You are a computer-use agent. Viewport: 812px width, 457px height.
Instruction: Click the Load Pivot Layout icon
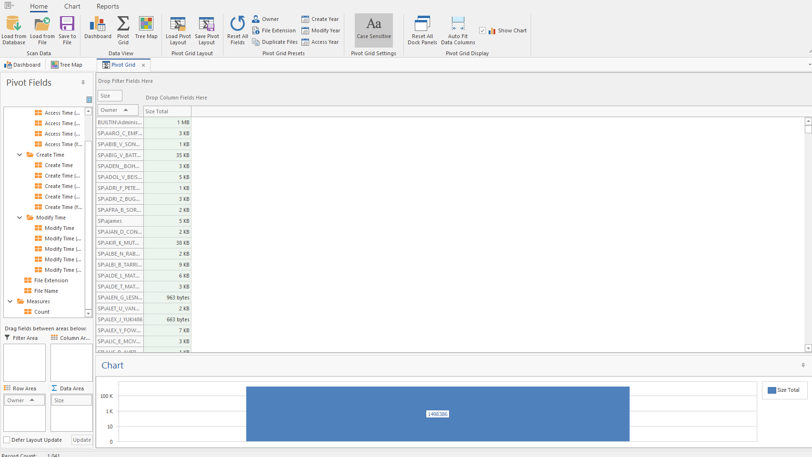(178, 24)
